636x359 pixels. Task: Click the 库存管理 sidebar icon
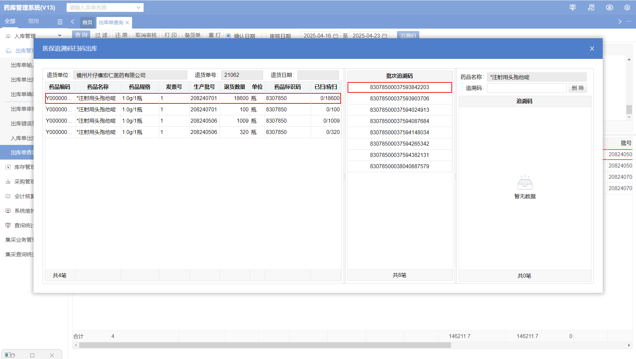click(x=8, y=167)
